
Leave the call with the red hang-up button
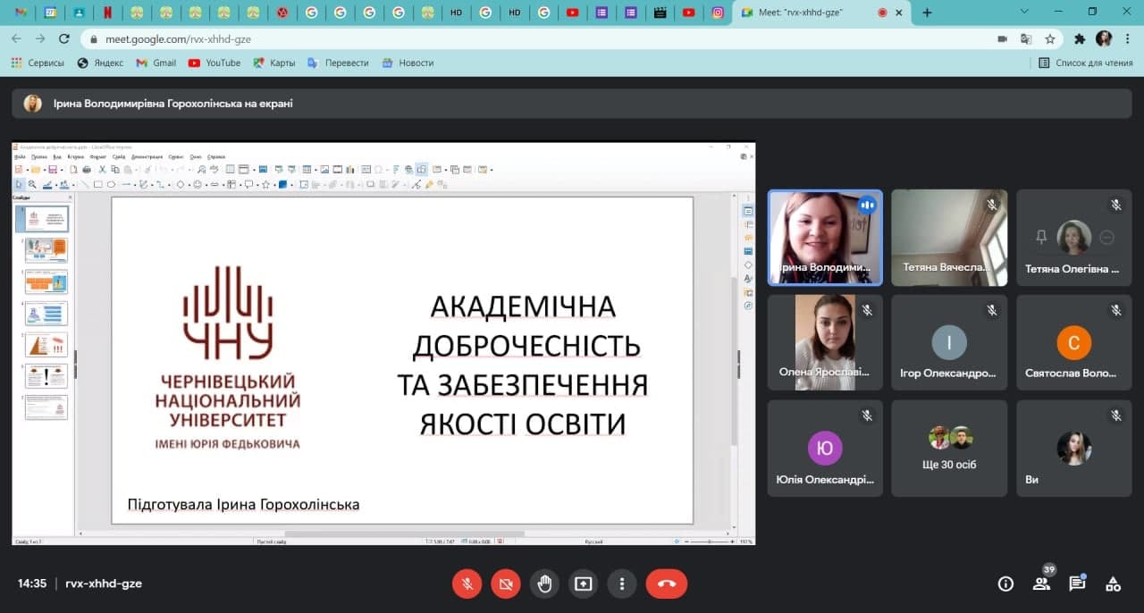click(667, 584)
